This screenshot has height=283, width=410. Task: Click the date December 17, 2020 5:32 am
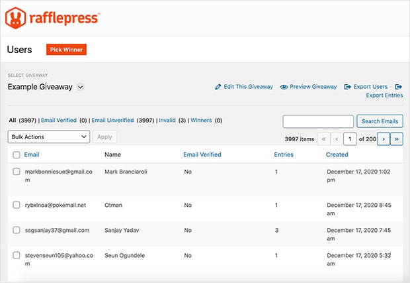click(x=358, y=259)
